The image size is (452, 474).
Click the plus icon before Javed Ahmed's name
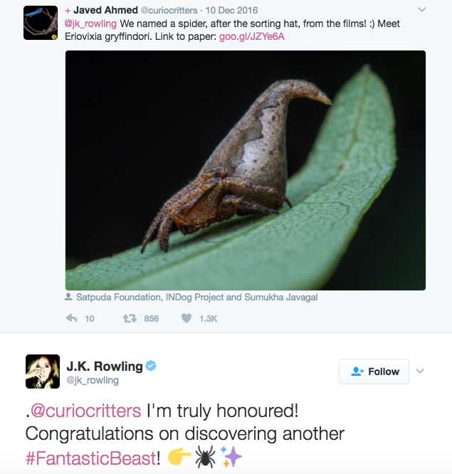[68, 11]
